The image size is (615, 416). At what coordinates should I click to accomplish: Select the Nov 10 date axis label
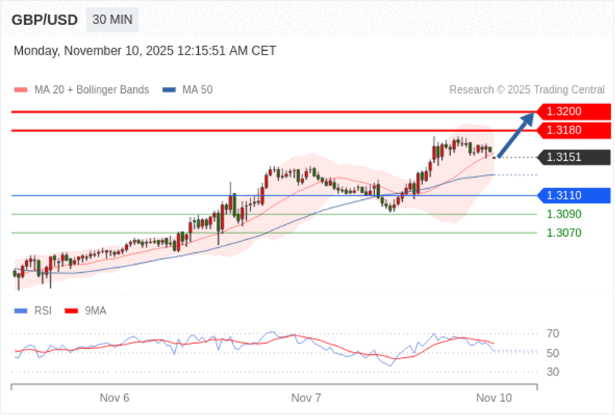(494, 398)
